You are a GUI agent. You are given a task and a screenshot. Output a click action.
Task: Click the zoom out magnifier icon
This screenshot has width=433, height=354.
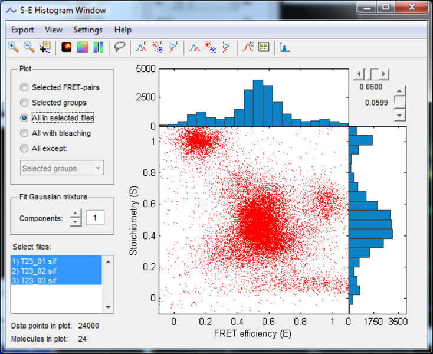coord(28,47)
